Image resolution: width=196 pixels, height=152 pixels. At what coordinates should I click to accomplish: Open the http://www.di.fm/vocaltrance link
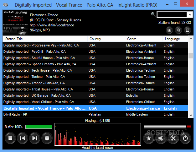pyautogui.click(x=52, y=25)
